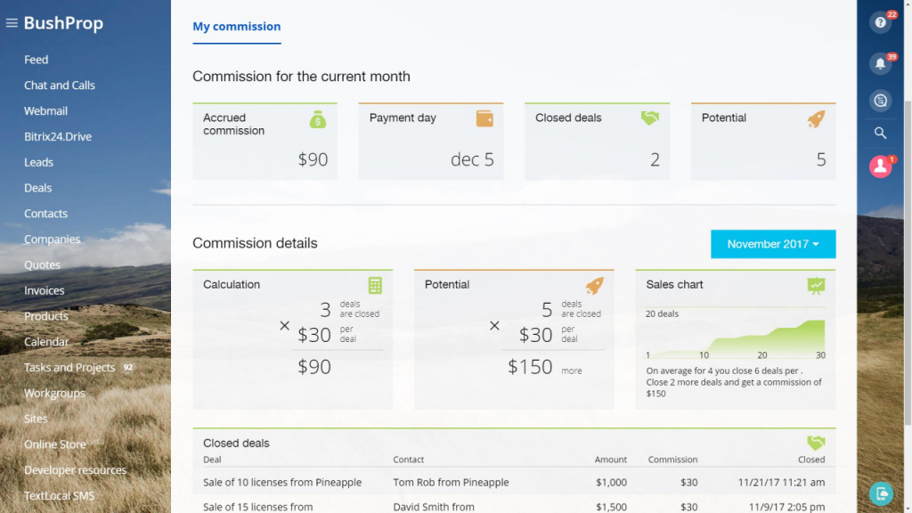The image size is (912, 513).
Task: Expand the November 2017 month dropdown
Action: coord(772,244)
